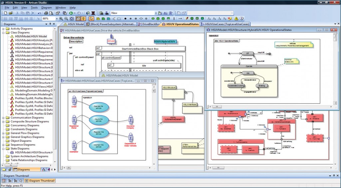Expand the Composite Structure Diagrams folder
Screen dimensions: 341x188
pos(3,121)
